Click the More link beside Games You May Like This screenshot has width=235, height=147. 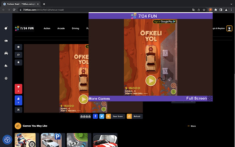[192, 126]
